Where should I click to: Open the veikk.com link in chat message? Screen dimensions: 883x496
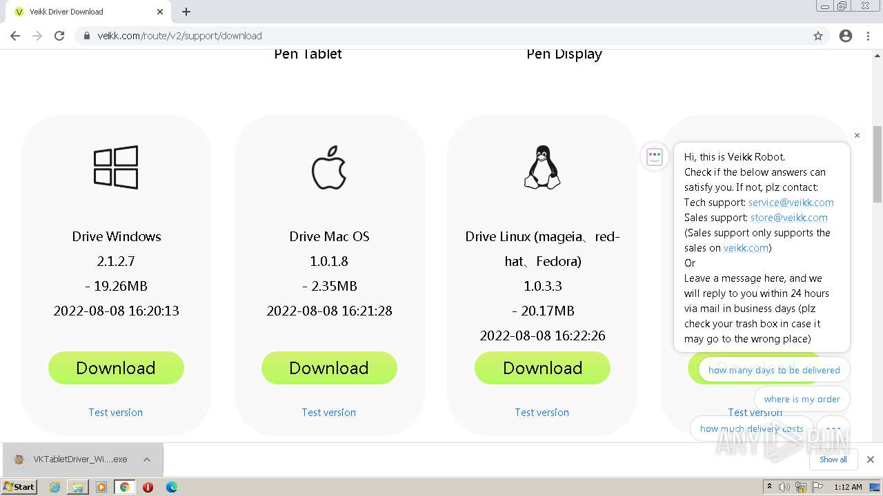(x=746, y=248)
